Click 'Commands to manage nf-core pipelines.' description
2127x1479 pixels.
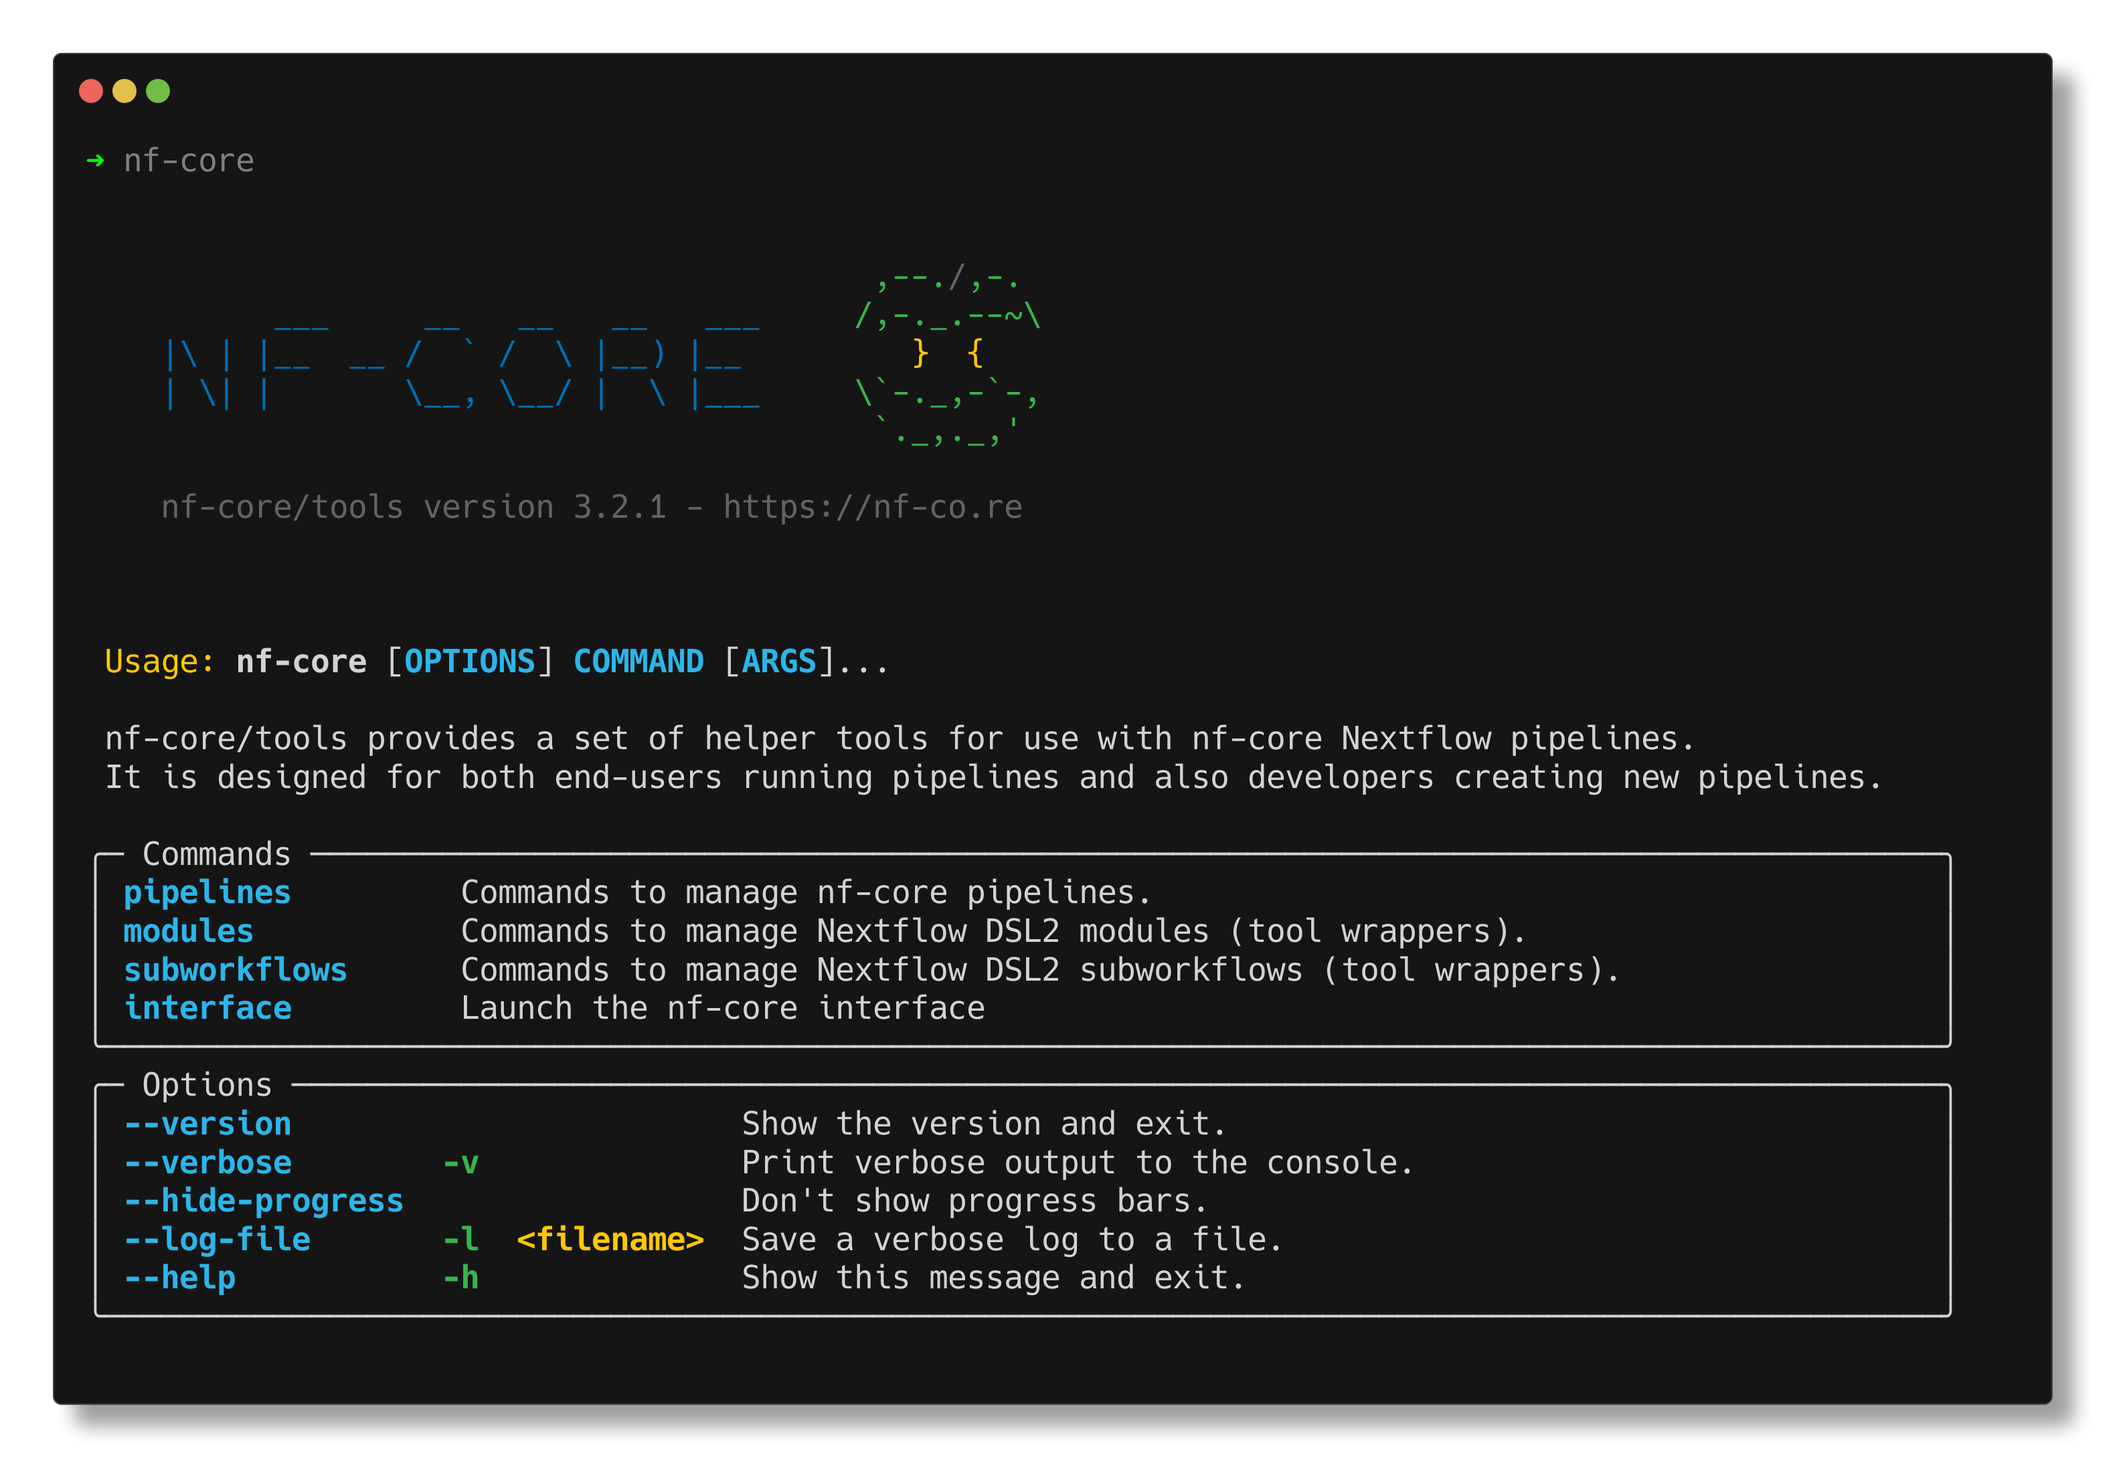(806, 893)
